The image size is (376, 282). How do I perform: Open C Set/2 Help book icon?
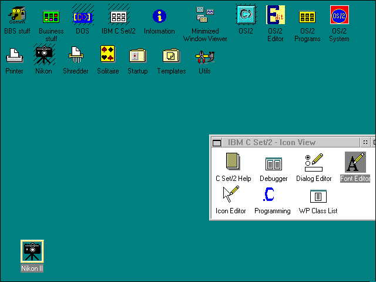(x=233, y=161)
